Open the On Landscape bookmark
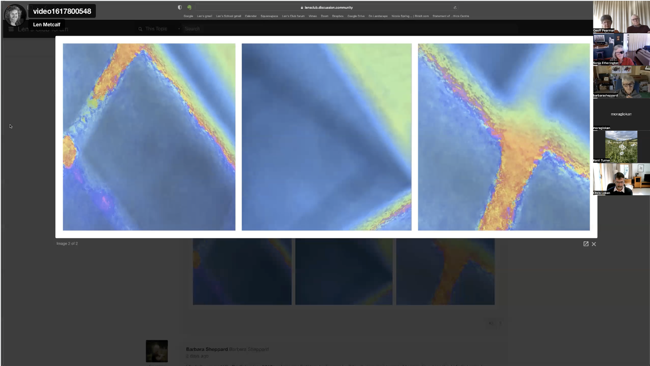The image size is (650, 366). point(378,16)
